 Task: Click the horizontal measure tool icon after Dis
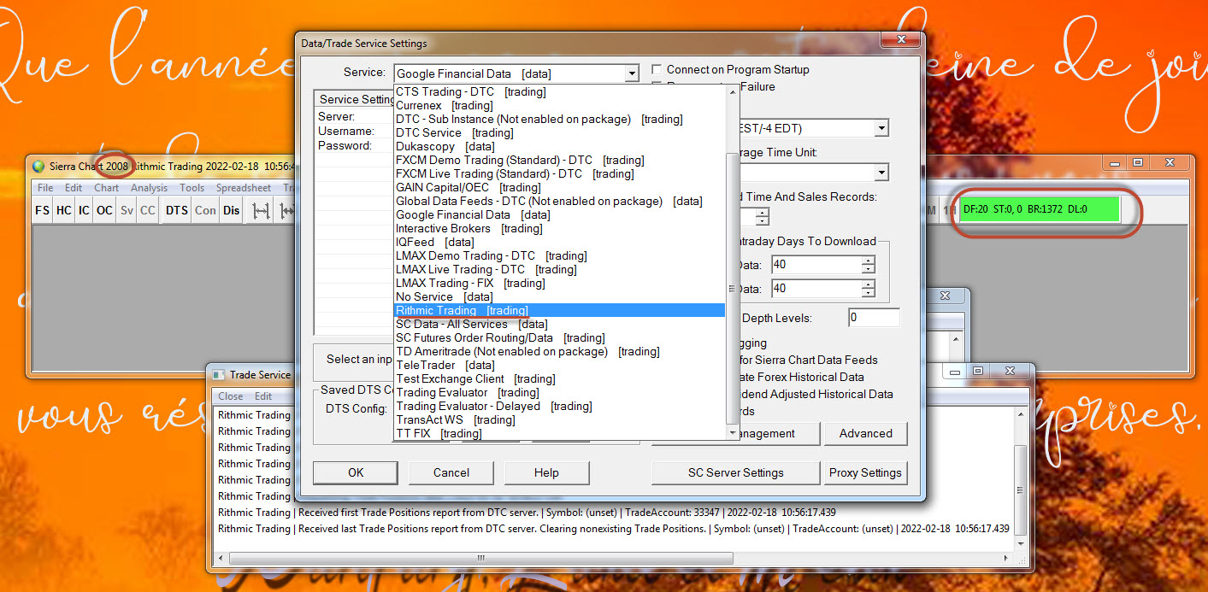coord(262,210)
